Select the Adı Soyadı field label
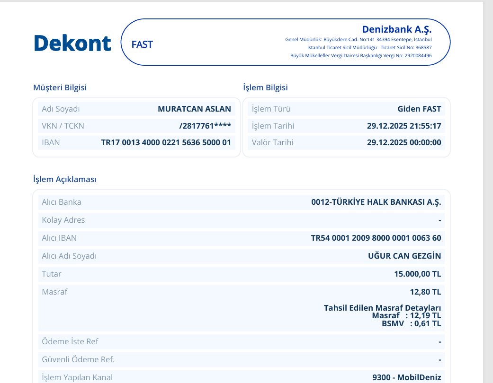Image resolution: width=493 pixels, height=383 pixels. [61, 109]
